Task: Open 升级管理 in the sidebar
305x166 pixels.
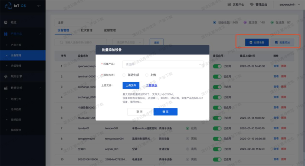Action: 16,66
